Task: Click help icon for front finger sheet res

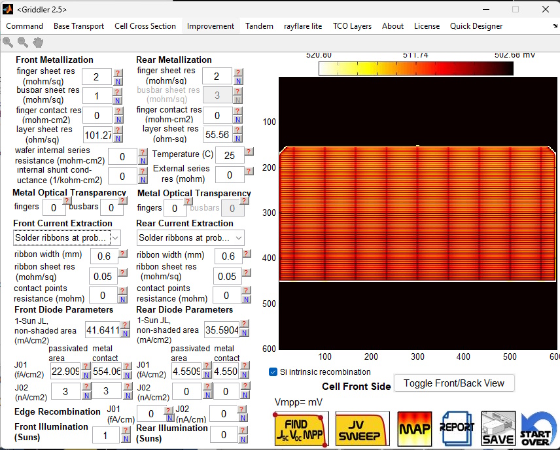Action: pos(118,73)
